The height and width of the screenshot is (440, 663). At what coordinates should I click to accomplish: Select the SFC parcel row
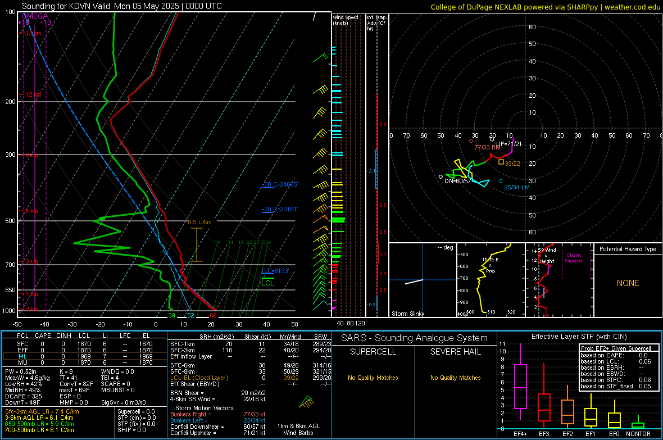tap(84, 344)
